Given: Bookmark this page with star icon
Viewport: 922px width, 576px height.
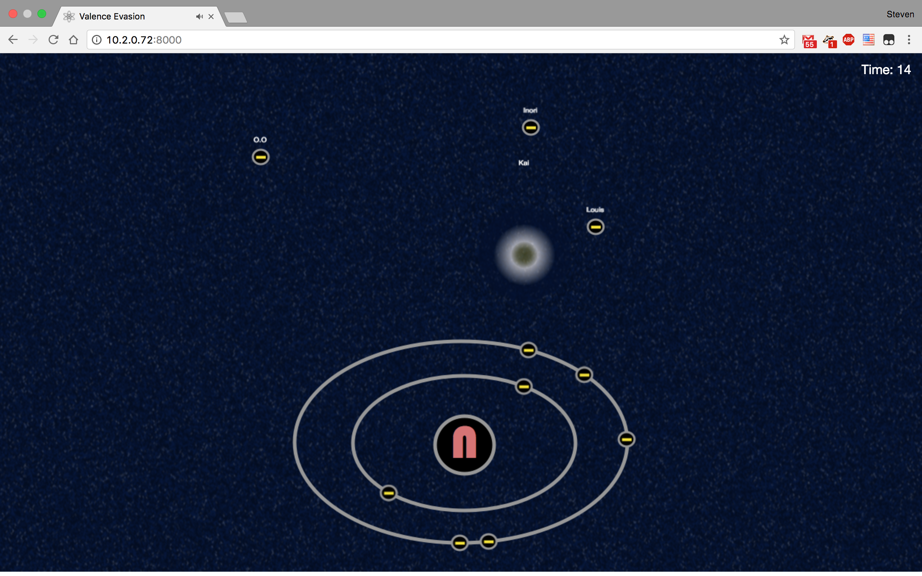Looking at the screenshot, I should point(784,40).
